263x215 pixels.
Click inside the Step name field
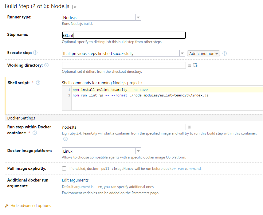123,35
